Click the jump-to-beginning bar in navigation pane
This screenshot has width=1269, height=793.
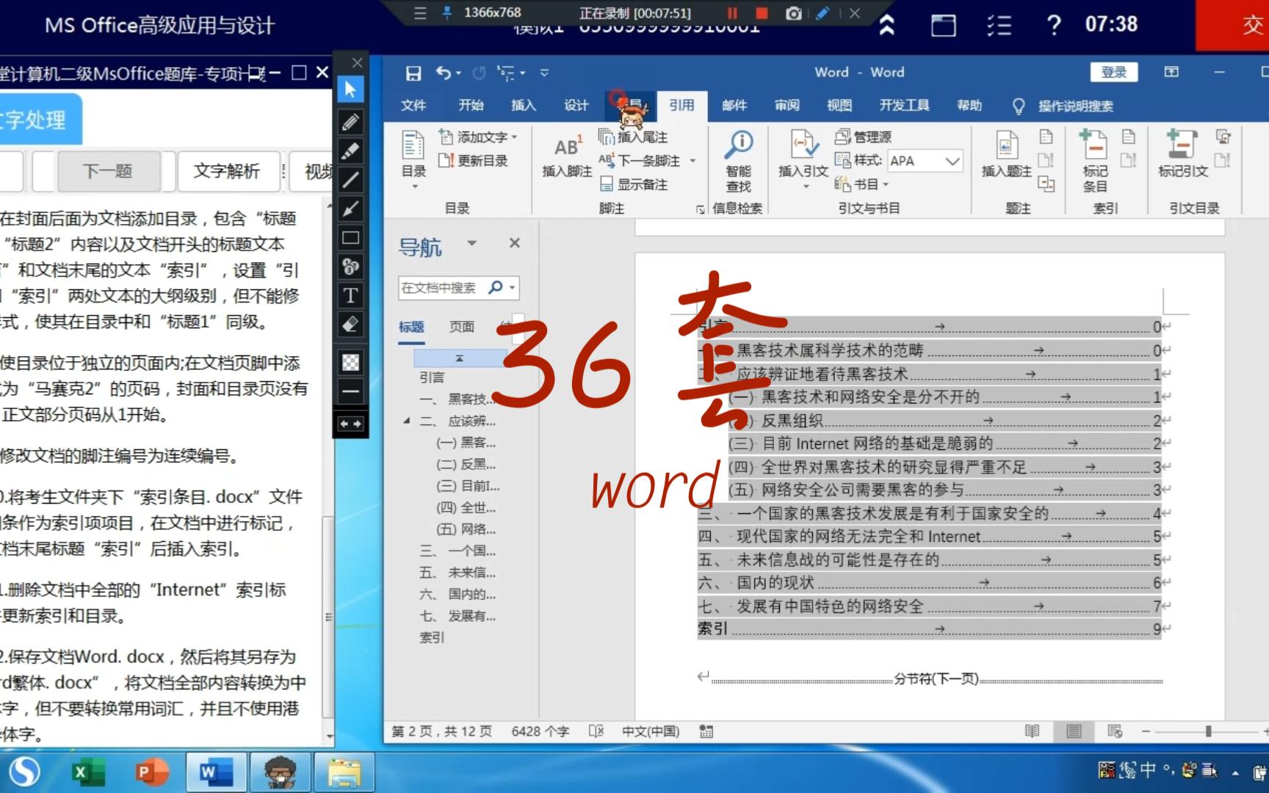(x=459, y=358)
